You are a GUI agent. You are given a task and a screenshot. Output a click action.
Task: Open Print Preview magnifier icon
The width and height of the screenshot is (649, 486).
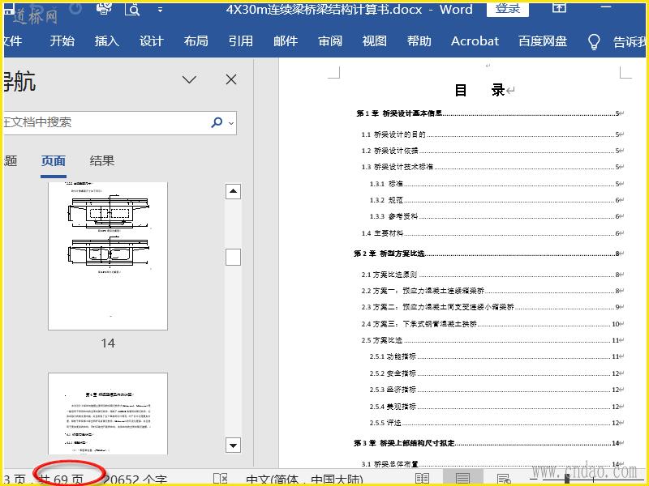pos(132,9)
